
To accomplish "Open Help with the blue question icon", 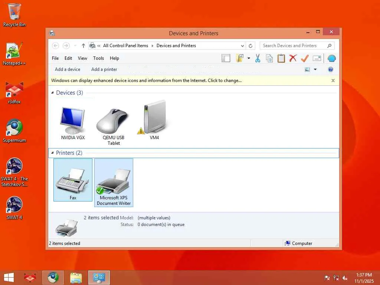I will [x=331, y=69].
